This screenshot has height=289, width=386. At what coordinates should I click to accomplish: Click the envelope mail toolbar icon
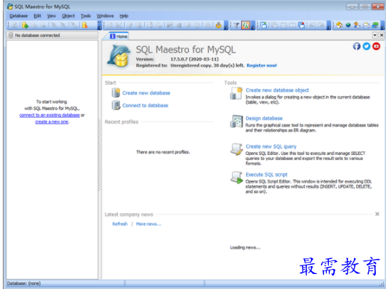click(x=366, y=25)
